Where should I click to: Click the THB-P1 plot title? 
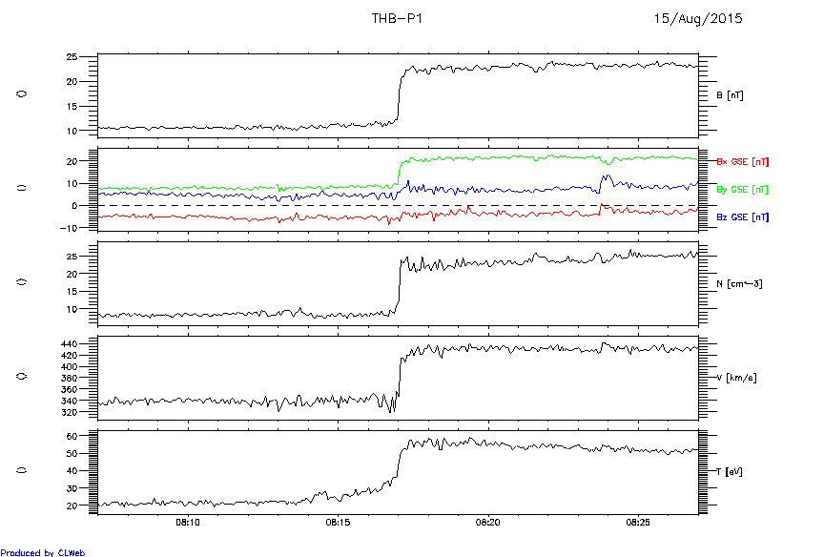coord(397,18)
